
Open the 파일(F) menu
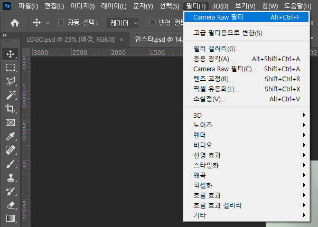pos(28,6)
